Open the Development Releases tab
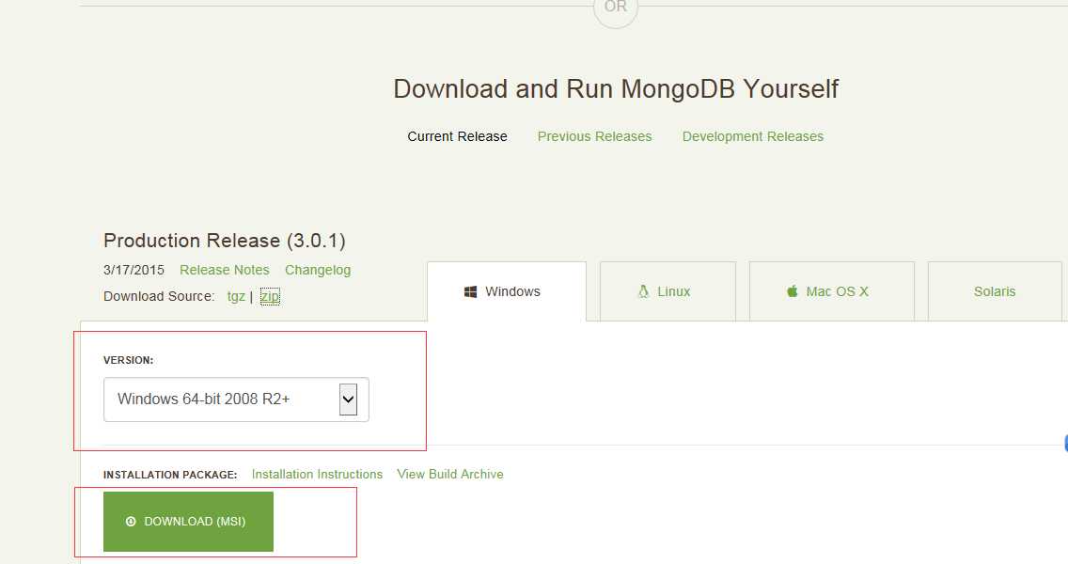1068x564 pixels. [753, 136]
